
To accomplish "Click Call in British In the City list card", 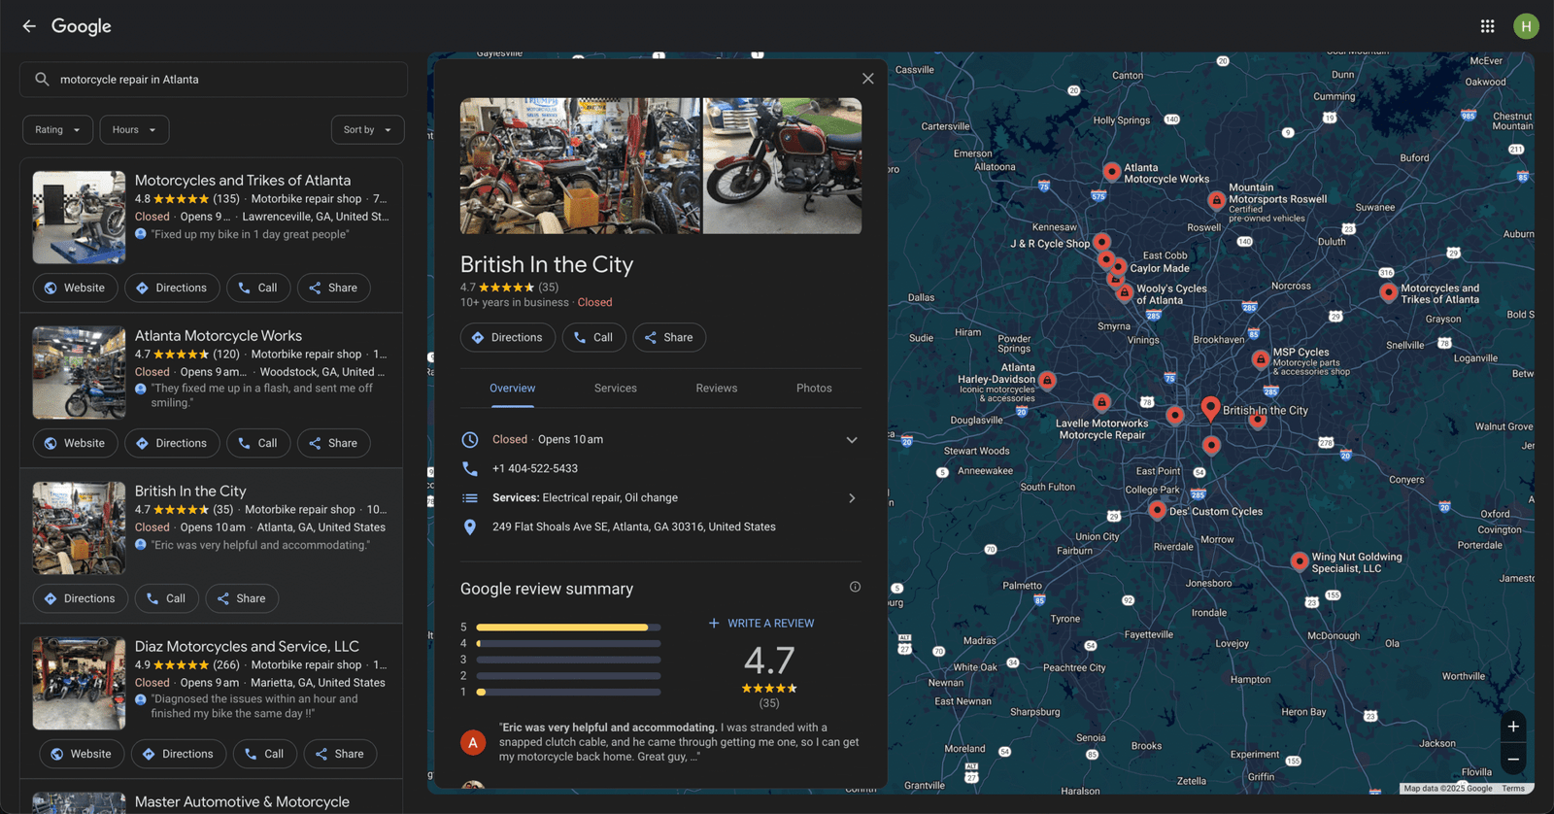I will coord(167,598).
